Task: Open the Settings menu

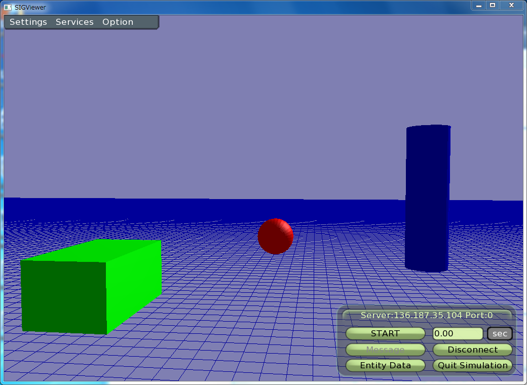Action: (28, 22)
